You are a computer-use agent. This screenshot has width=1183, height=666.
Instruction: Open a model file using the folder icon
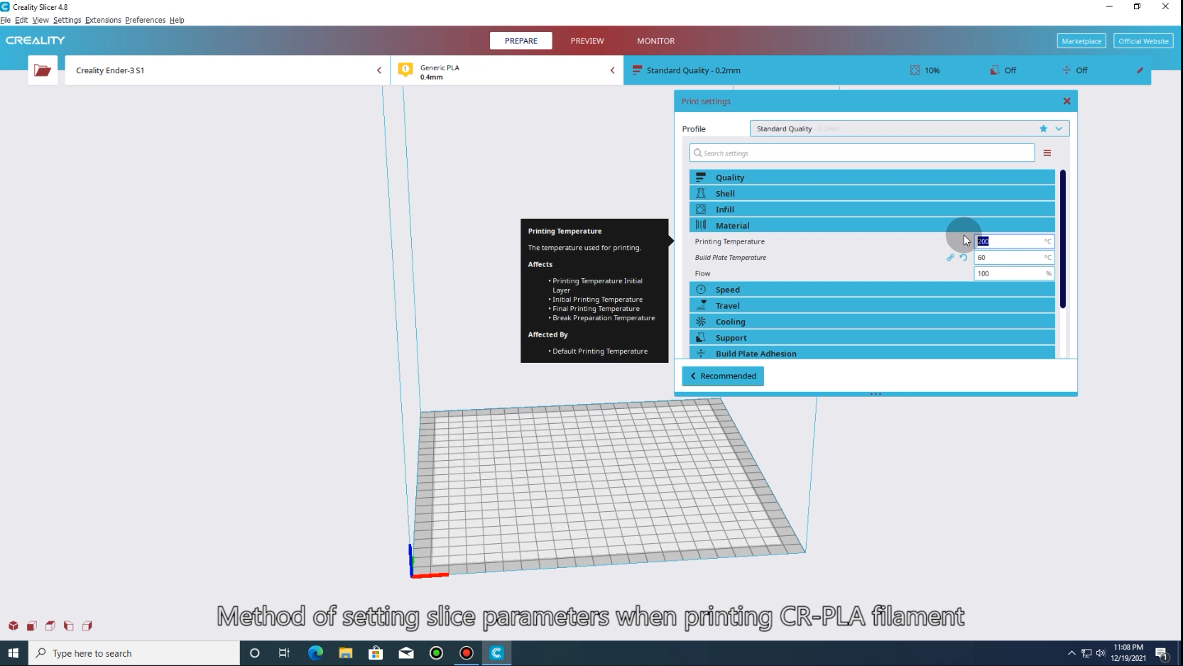43,70
